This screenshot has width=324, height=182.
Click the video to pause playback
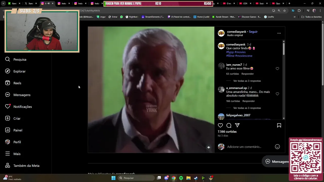[x=151, y=90]
